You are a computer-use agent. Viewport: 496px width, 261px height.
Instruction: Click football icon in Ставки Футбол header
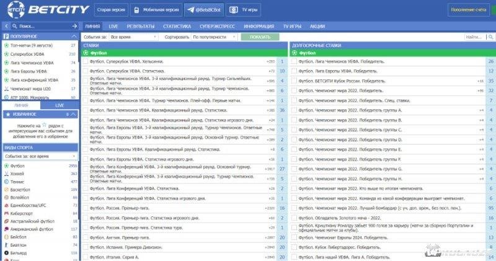[x=86, y=53]
